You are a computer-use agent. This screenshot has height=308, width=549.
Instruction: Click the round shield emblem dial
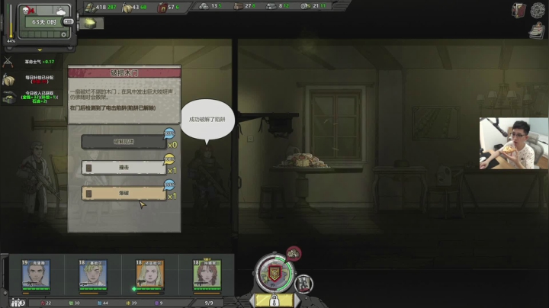274,274
